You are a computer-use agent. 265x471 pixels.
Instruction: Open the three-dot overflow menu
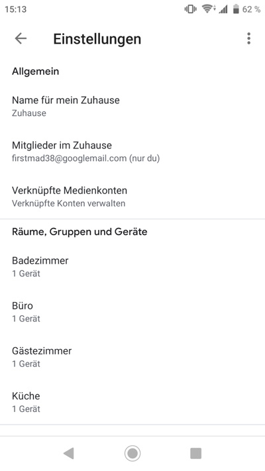(248, 38)
